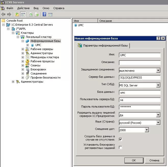Screen dimensions: 168x167
Task: Click the OK button
Action: tap(134, 160)
